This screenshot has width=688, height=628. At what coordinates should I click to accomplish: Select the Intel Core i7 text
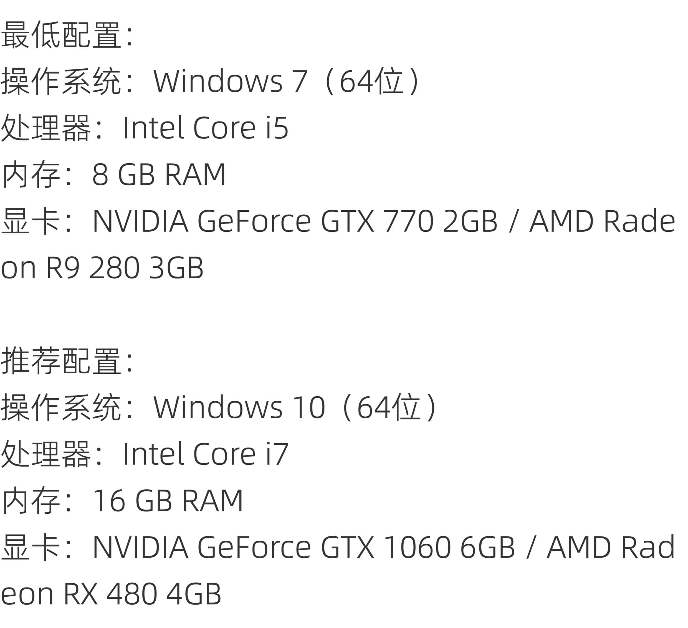click(206, 454)
